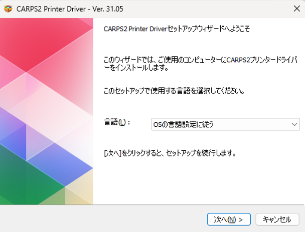The image size is (305, 232).
Task: Click the installer box icon in title bar
Action: pos(8,9)
